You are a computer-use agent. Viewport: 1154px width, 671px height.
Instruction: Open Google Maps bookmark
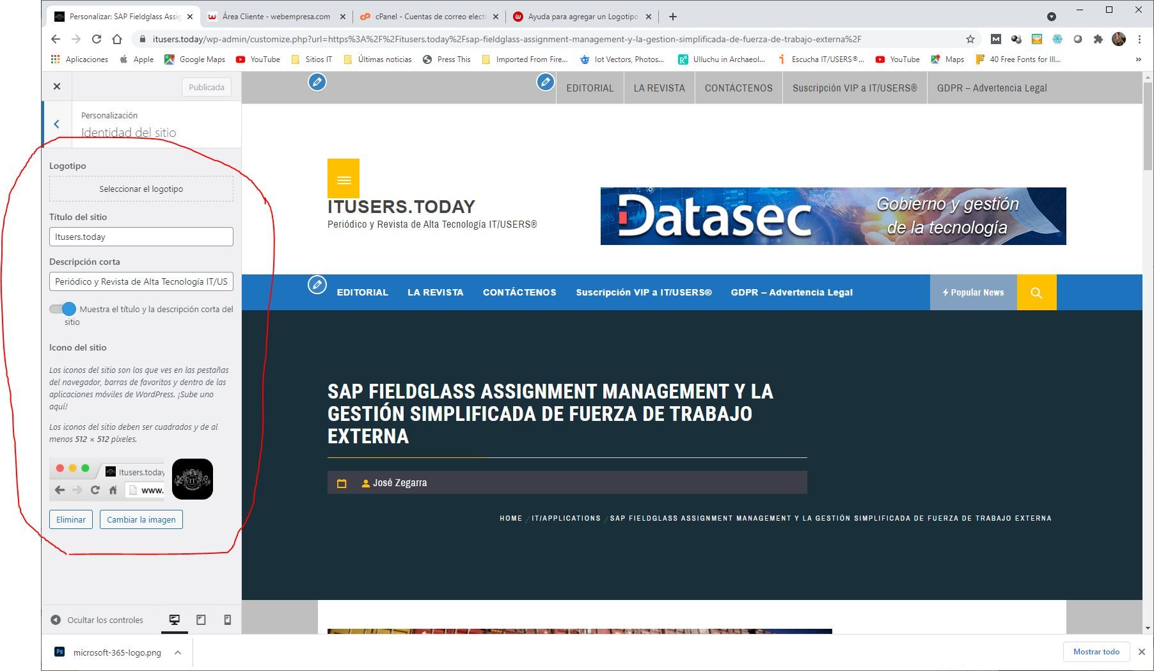click(x=195, y=59)
